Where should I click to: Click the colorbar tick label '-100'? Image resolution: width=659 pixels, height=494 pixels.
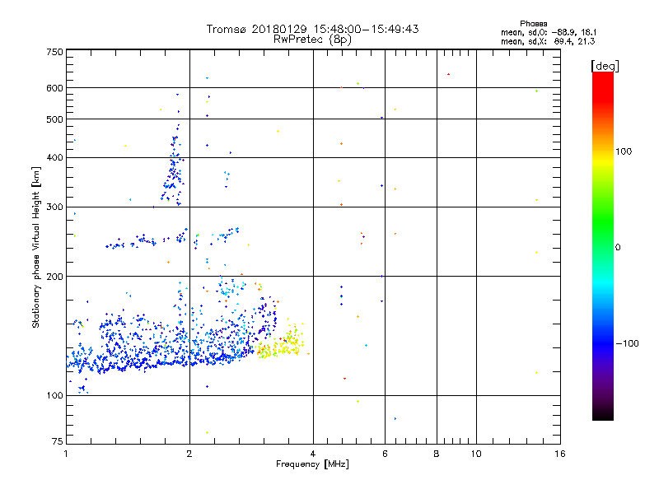pos(627,343)
